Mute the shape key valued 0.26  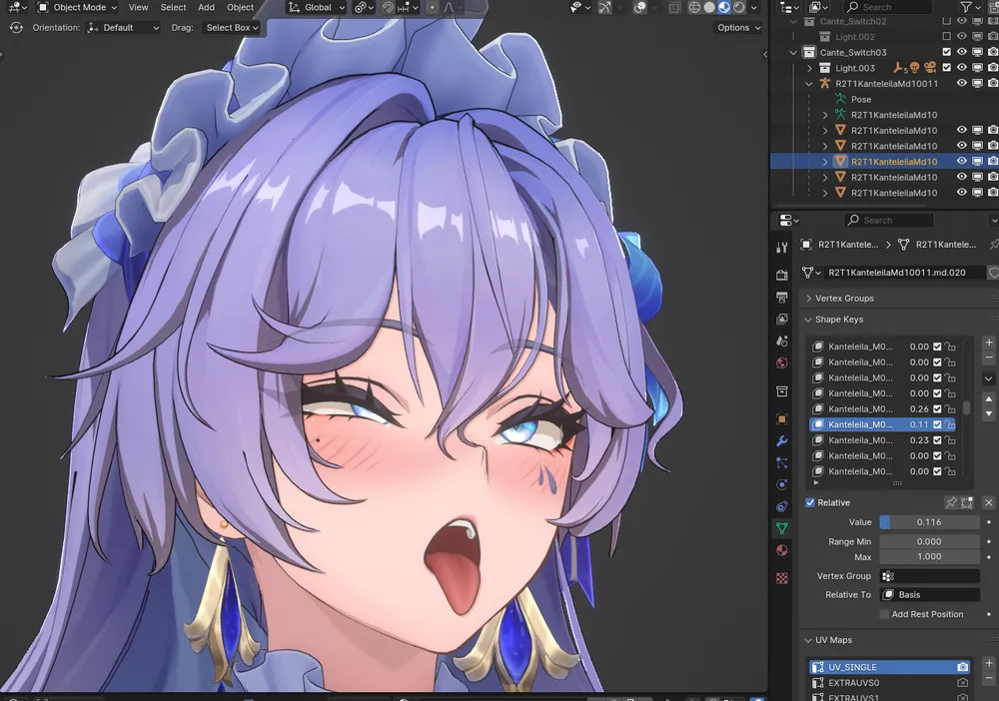tap(937, 408)
